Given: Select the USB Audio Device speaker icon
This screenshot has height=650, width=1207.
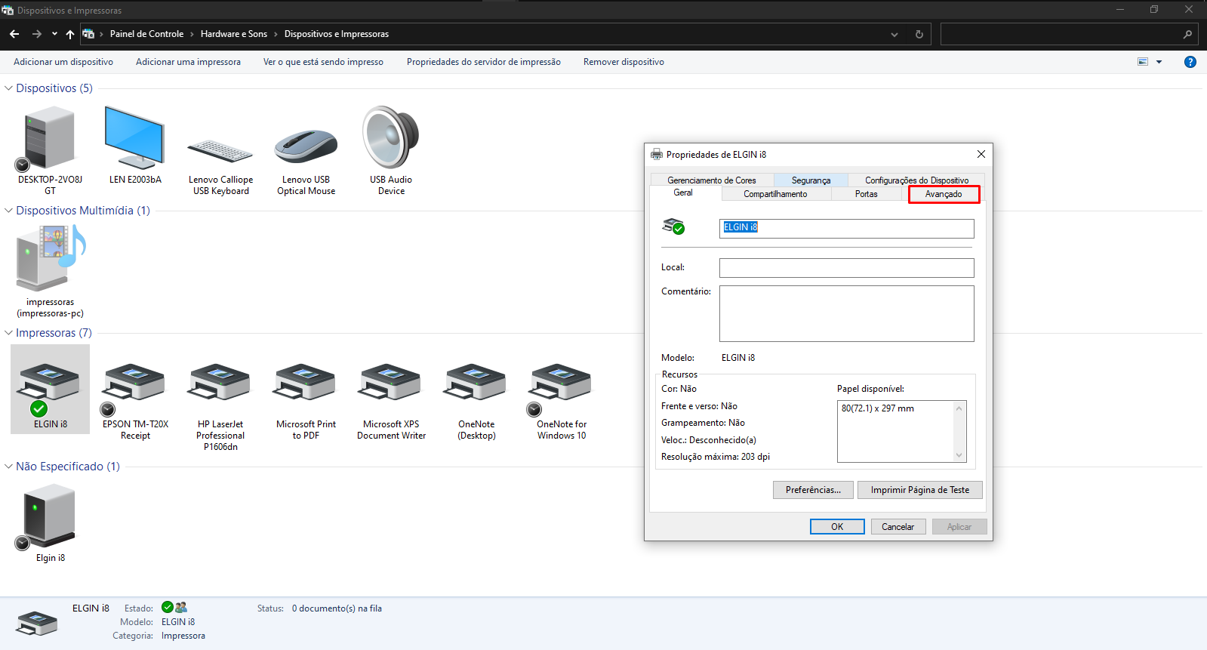Looking at the screenshot, I should pos(391,138).
